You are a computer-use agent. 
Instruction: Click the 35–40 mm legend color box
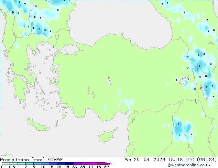pos(85,164)
